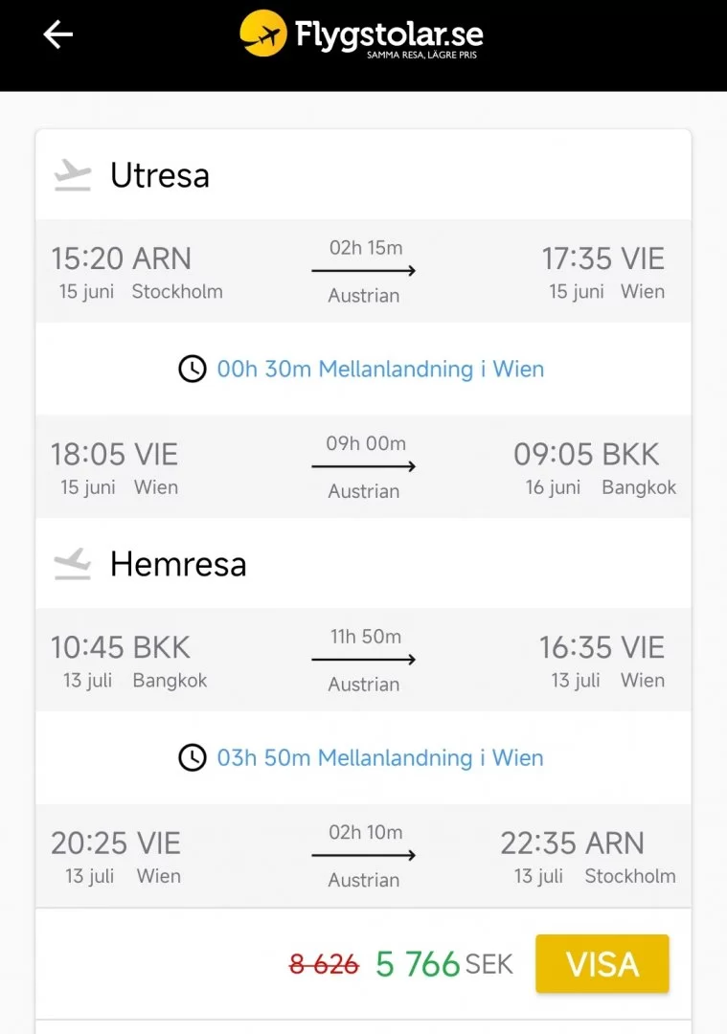Viewport: 727px width, 1034px height.
Task: Open the 03h 50m Mellanlandning i Wien link
Action: pos(380,758)
